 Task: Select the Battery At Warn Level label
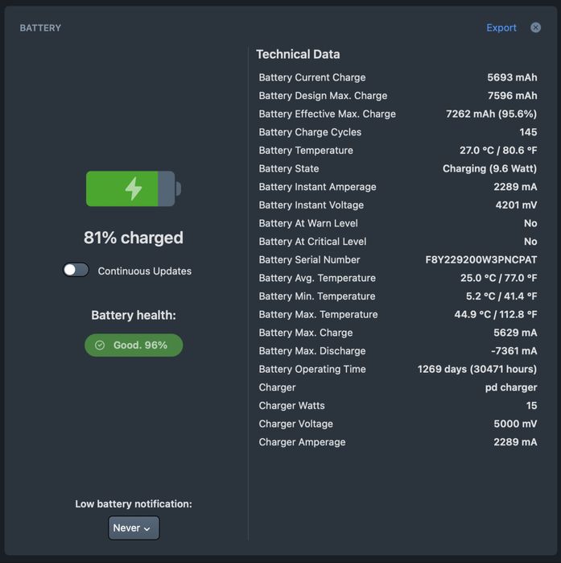[308, 223]
